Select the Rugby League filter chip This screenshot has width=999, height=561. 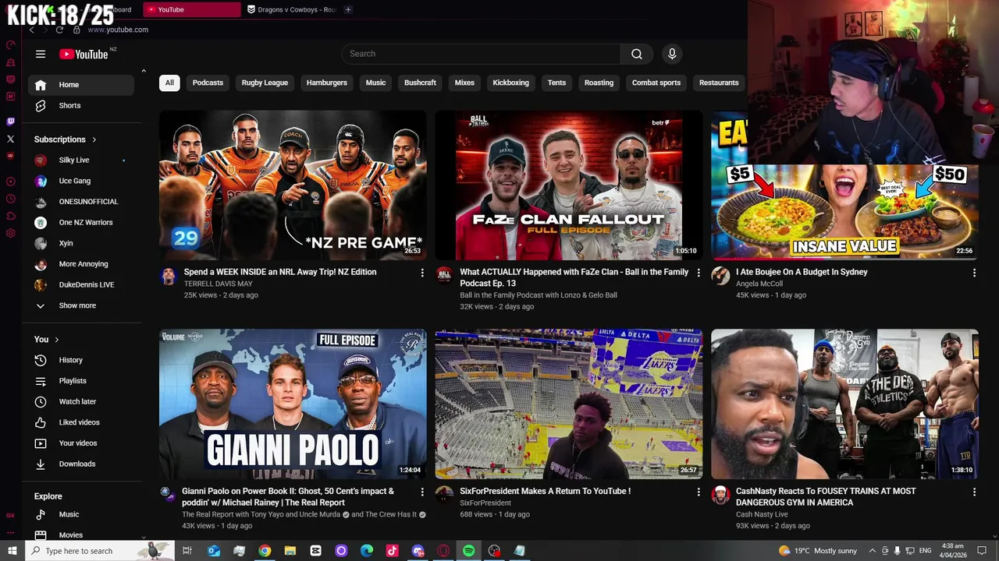265,83
